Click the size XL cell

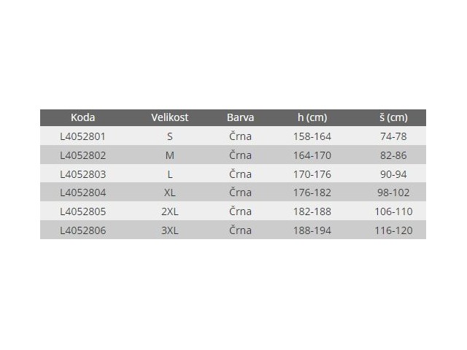pyautogui.click(x=169, y=192)
